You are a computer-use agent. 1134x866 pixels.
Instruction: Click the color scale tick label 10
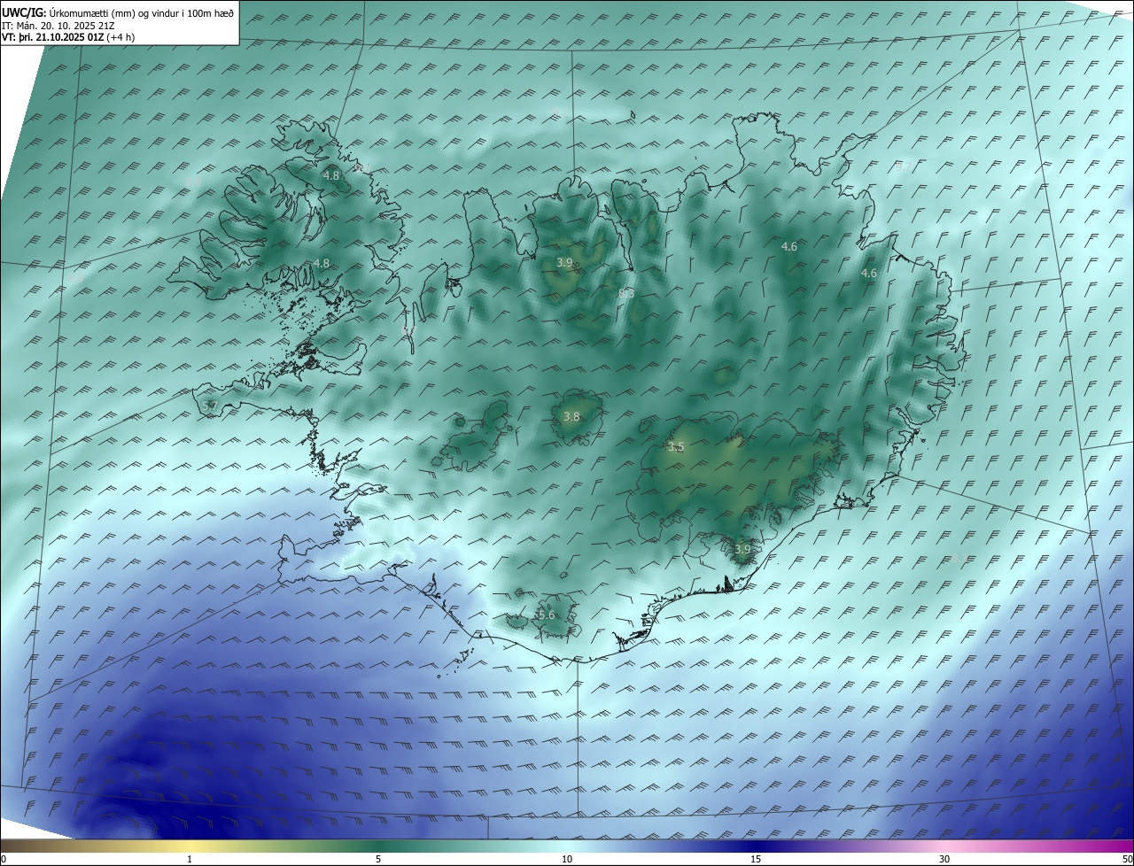[567, 859]
